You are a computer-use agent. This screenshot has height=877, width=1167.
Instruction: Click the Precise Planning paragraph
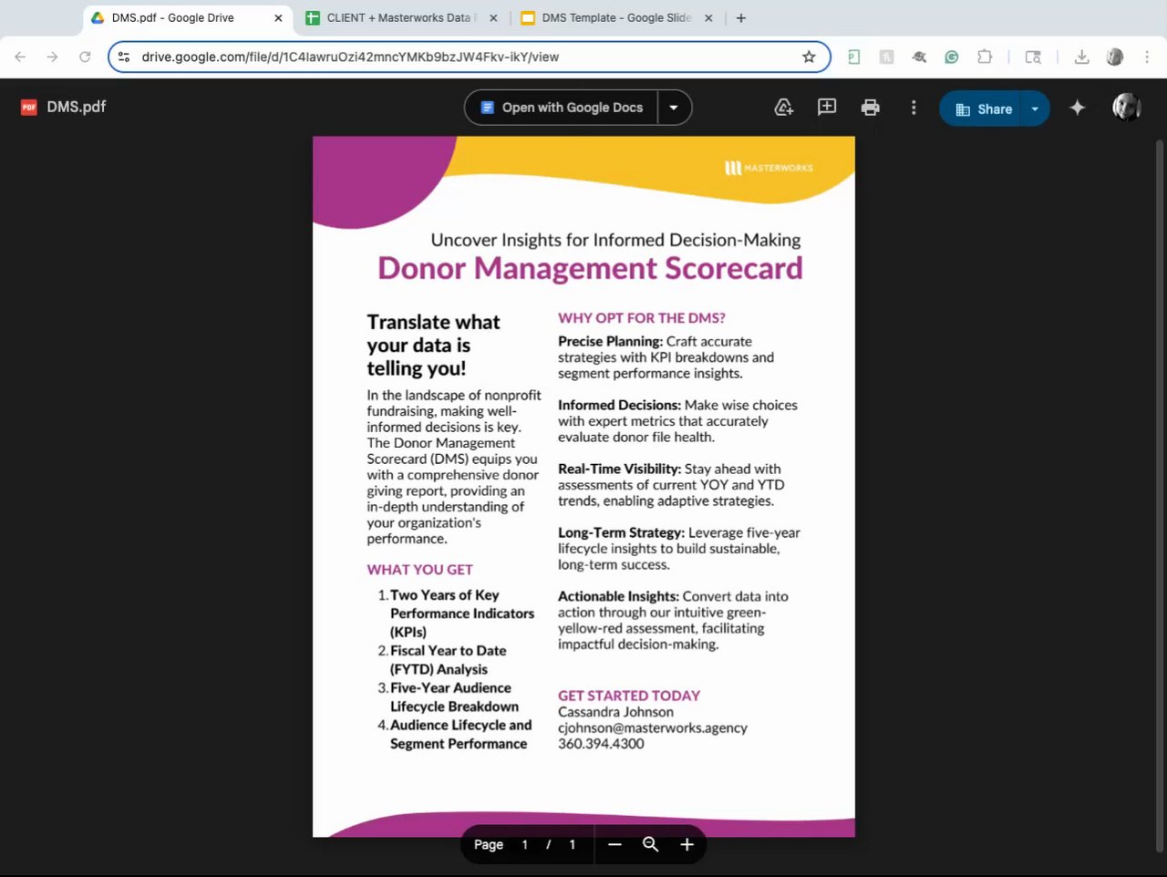pyautogui.click(x=666, y=357)
